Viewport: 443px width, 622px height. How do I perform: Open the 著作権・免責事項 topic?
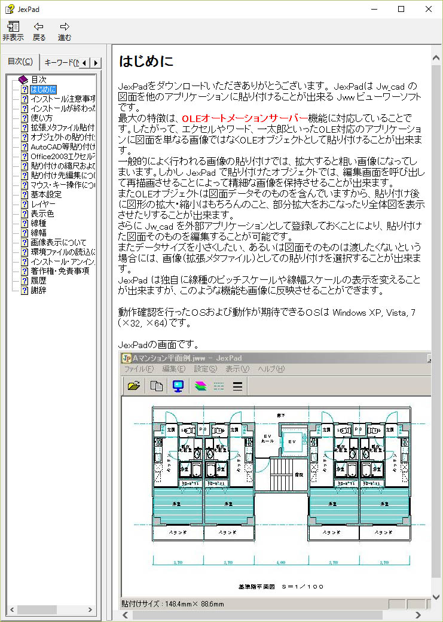pyautogui.click(x=60, y=271)
